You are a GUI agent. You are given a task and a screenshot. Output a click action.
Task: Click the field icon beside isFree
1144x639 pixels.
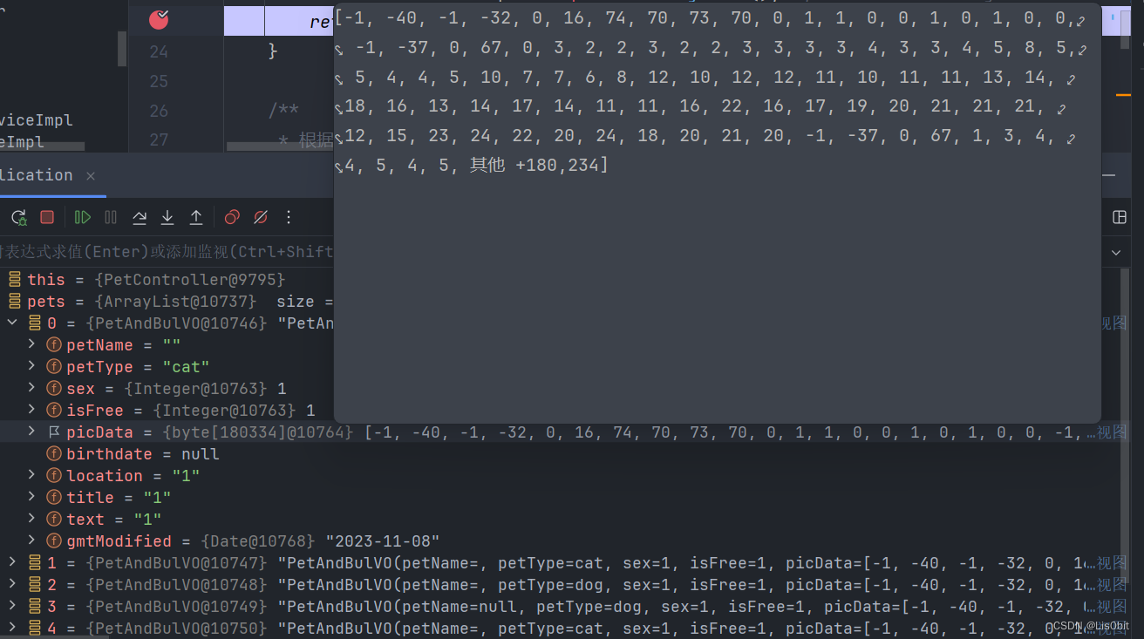(x=54, y=411)
